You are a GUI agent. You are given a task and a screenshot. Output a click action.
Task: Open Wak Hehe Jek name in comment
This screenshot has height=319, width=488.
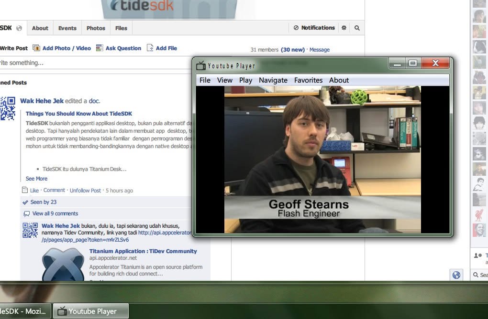[x=61, y=226]
